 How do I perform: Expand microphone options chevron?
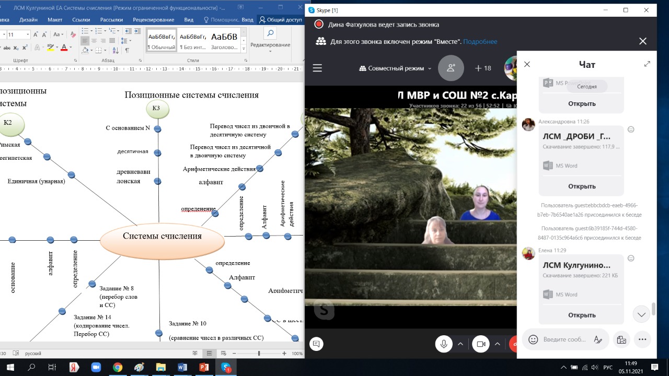(460, 344)
